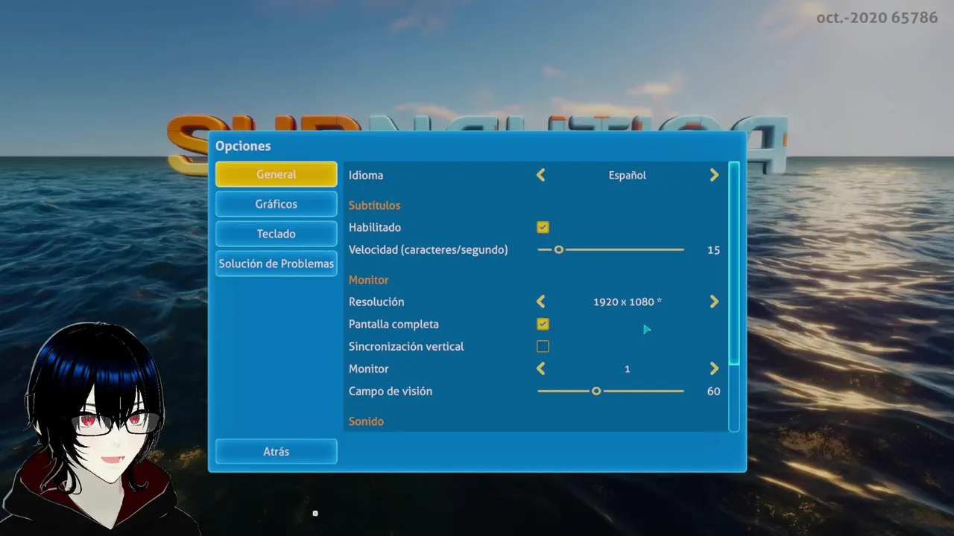Click the Campo de visión slider handle

coord(596,391)
